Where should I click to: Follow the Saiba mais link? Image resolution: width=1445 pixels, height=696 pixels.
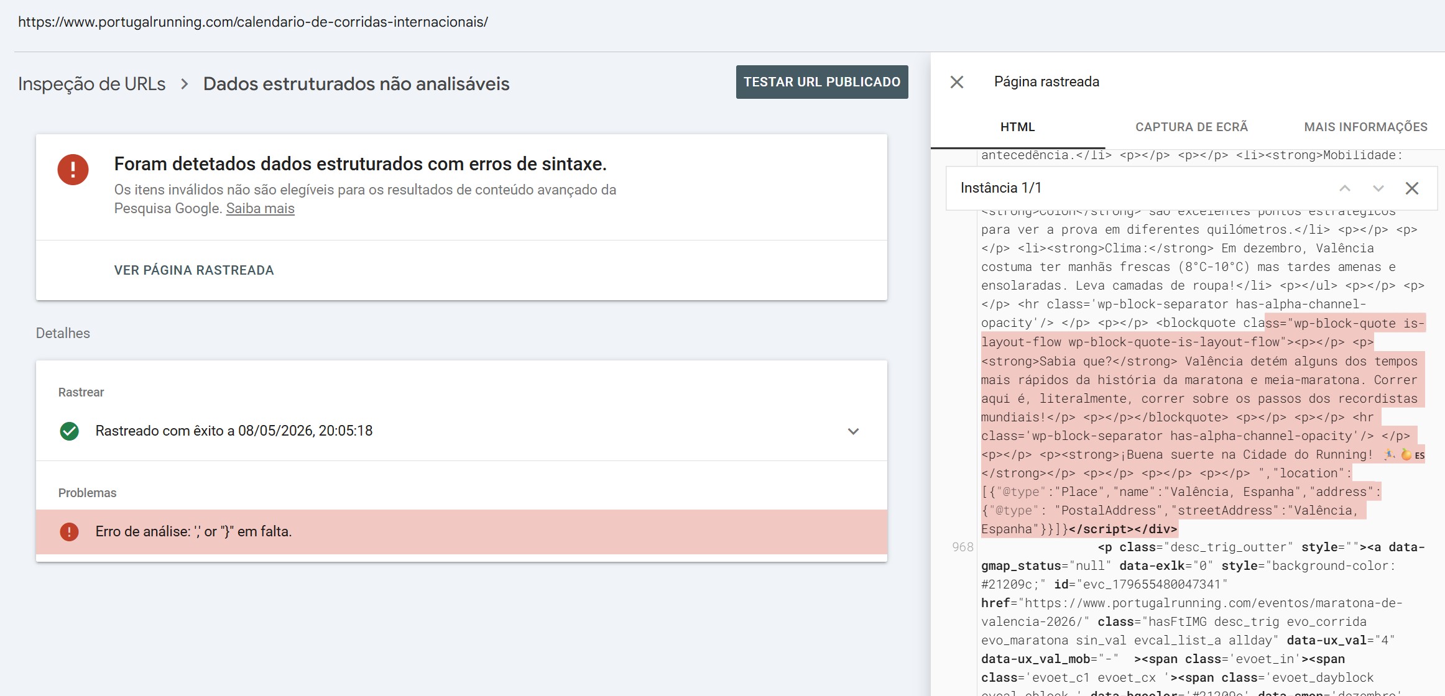coord(260,209)
